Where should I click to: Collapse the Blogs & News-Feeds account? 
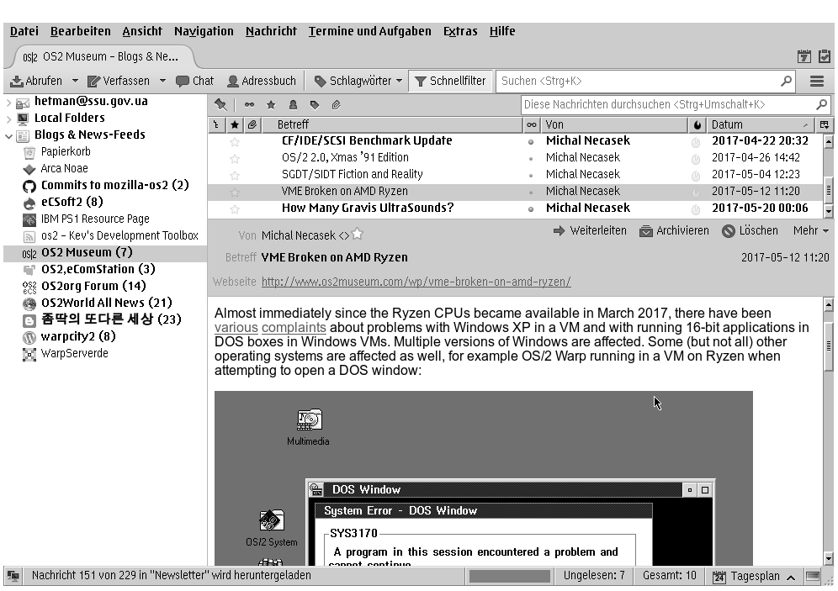coord(8,135)
